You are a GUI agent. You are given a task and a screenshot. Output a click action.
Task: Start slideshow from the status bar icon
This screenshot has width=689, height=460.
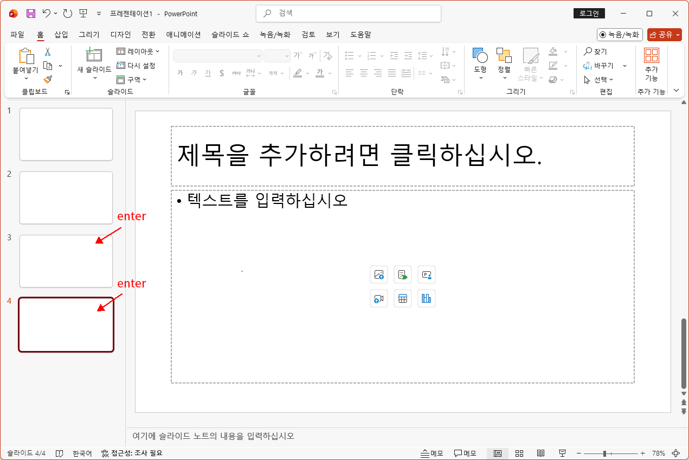tap(562, 453)
